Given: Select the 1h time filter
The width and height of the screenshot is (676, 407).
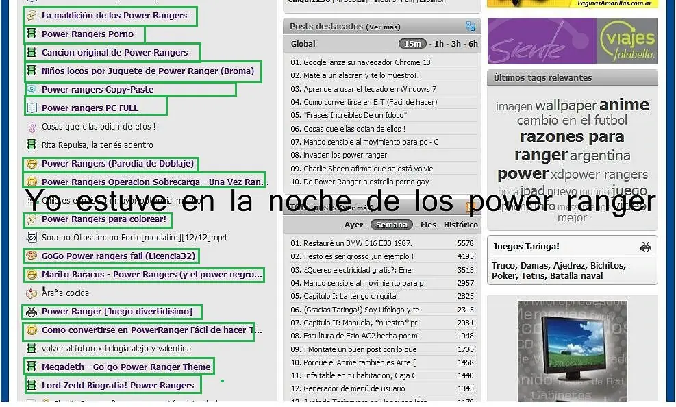Looking at the screenshot, I should [x=439, y=44].
